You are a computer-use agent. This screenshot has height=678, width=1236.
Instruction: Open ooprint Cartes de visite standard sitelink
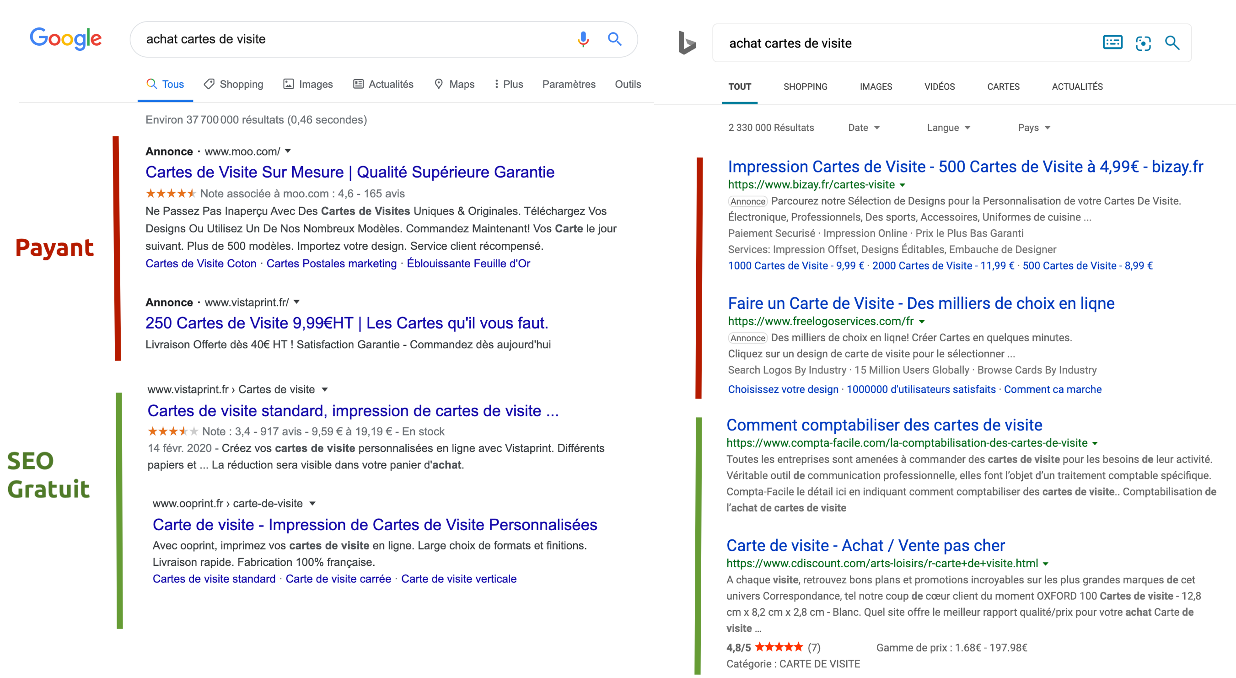tap(214, 579)
